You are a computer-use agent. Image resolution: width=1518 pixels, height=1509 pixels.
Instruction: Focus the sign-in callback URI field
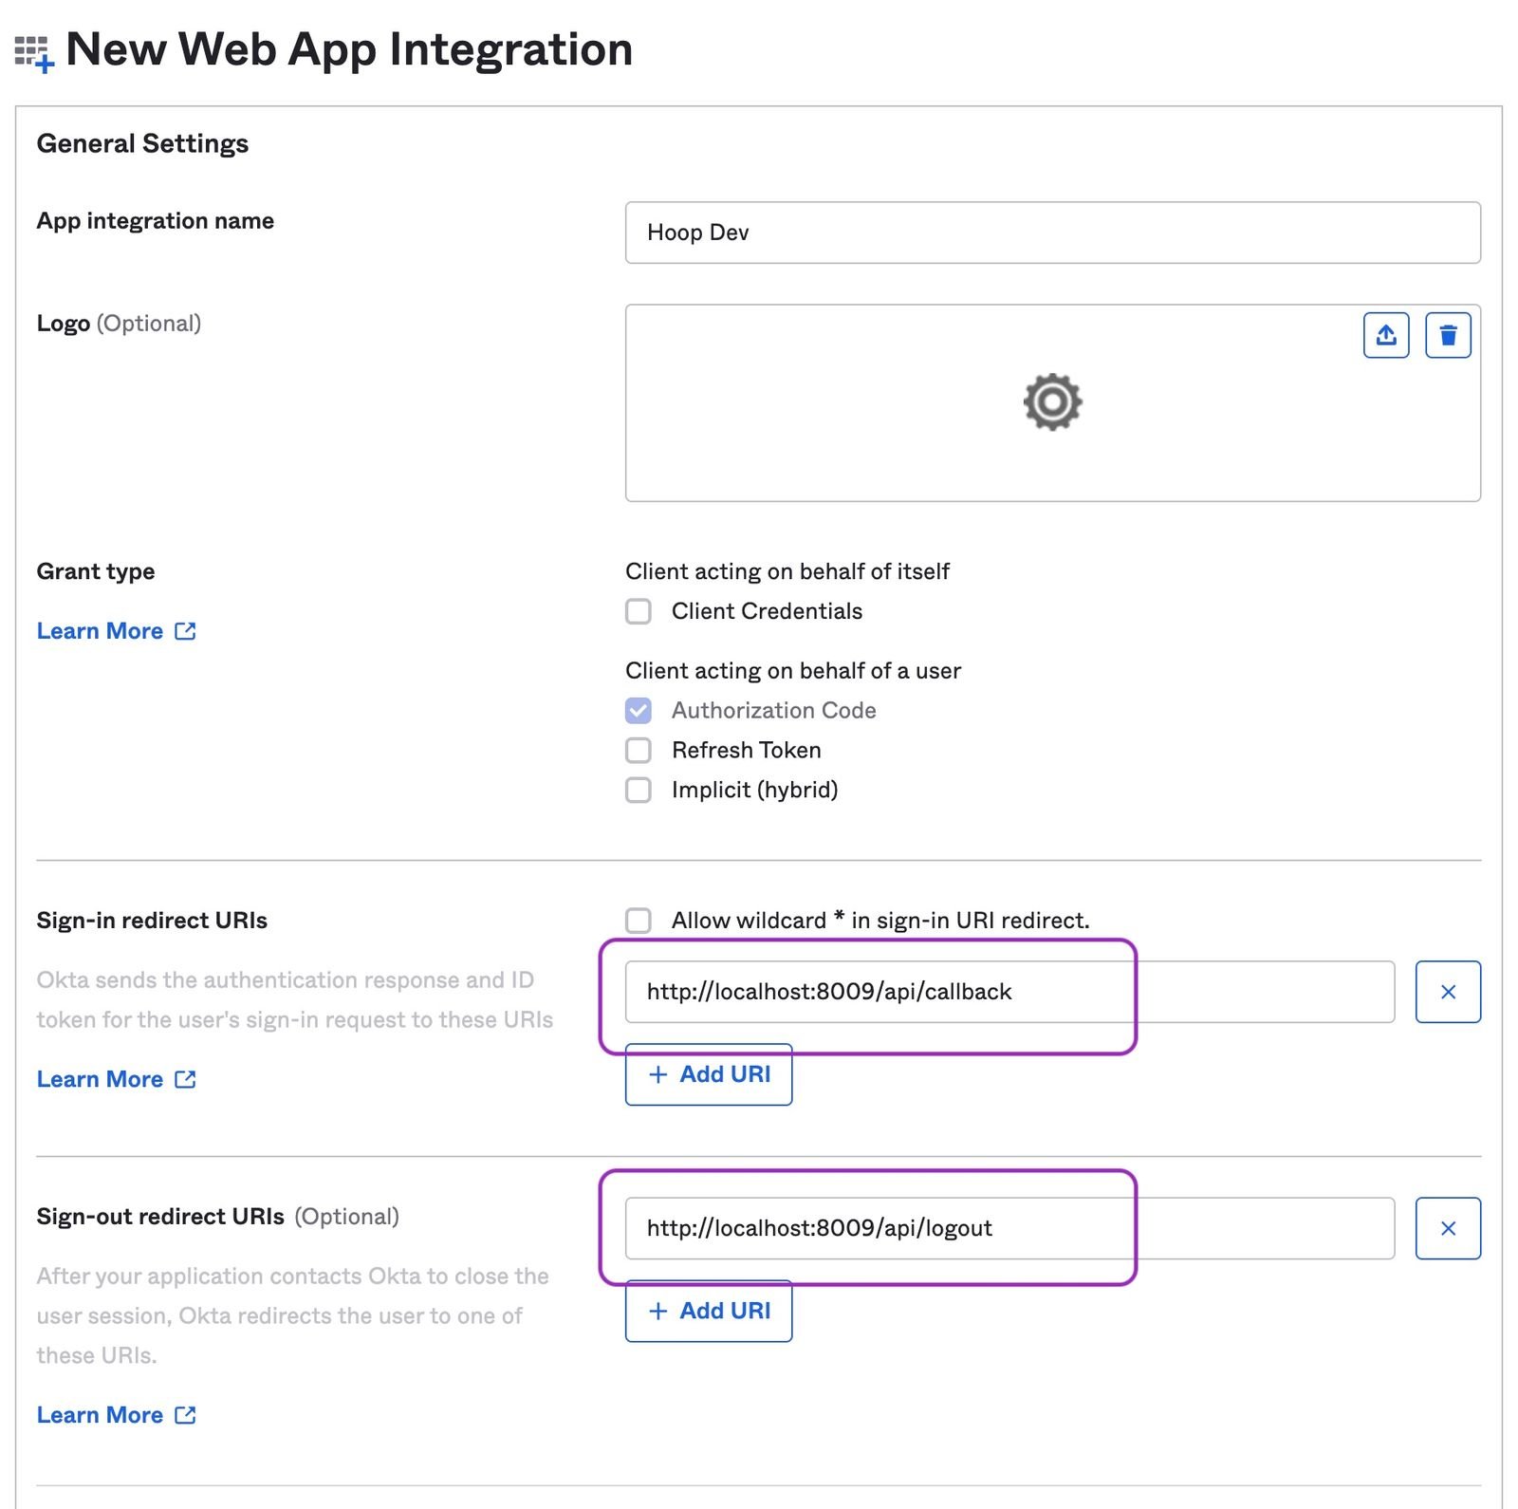[x=1009, y=992]
